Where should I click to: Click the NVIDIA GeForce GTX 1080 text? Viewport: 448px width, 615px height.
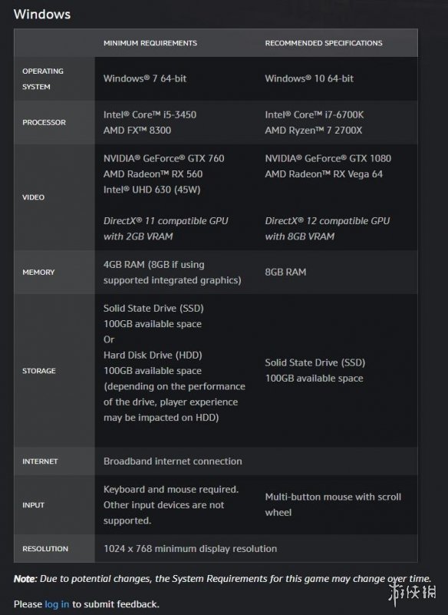[x=328, y=158]
